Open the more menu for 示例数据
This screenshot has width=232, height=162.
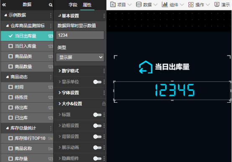(x=51, y=15)
